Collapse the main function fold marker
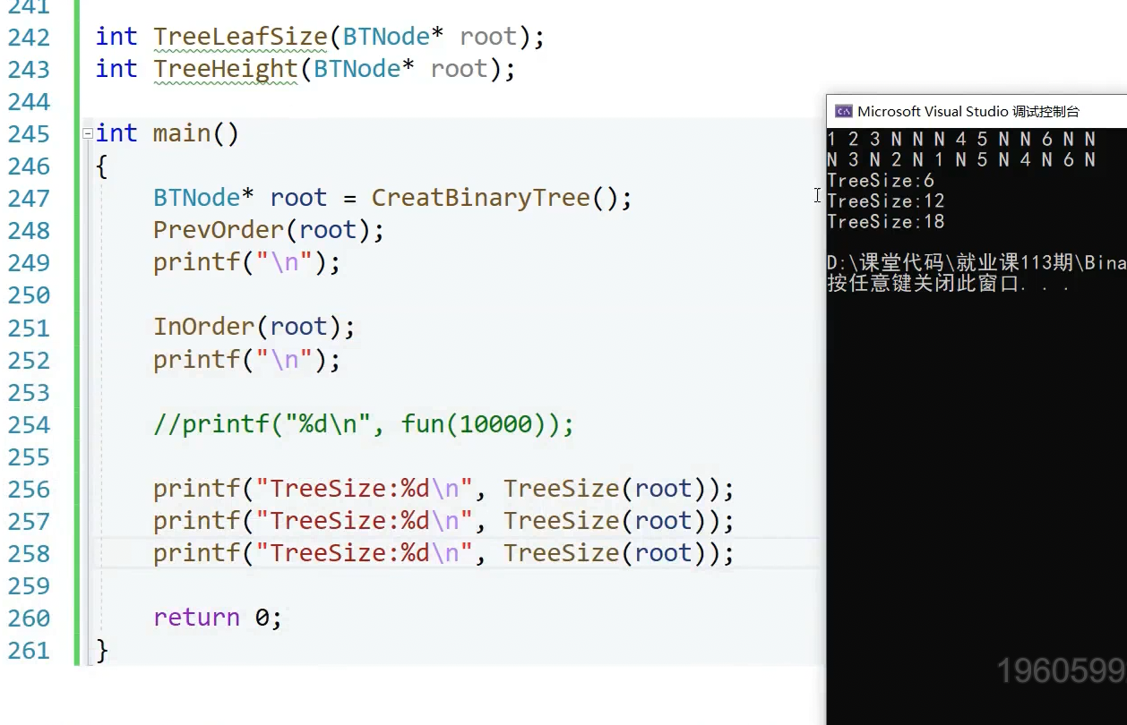This screenshot has height=725, width=1127. coord(87,134)
